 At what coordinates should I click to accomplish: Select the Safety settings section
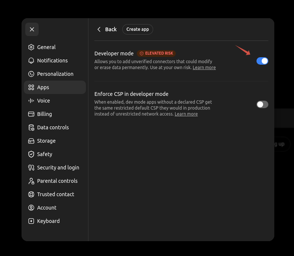pos(55,154)
